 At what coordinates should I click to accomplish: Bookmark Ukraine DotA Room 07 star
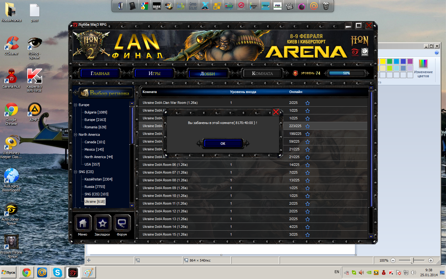click(x=308, y=173)
